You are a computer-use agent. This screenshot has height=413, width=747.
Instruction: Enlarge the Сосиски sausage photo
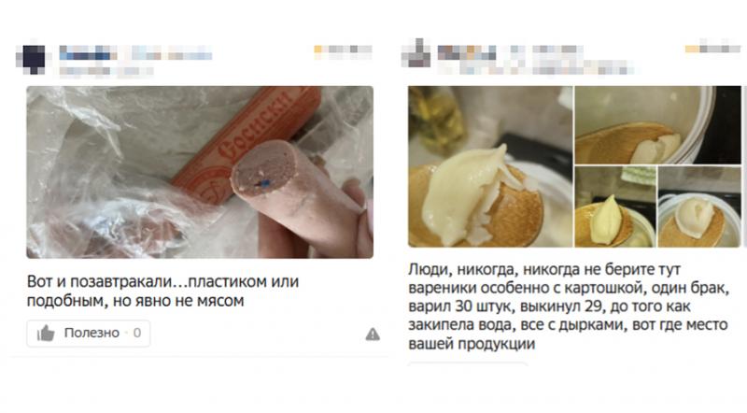click(x=200, y=172)
